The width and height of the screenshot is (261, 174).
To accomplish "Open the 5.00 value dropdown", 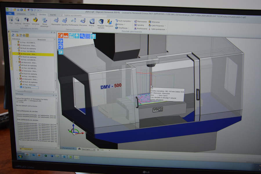I will [109, 150].
